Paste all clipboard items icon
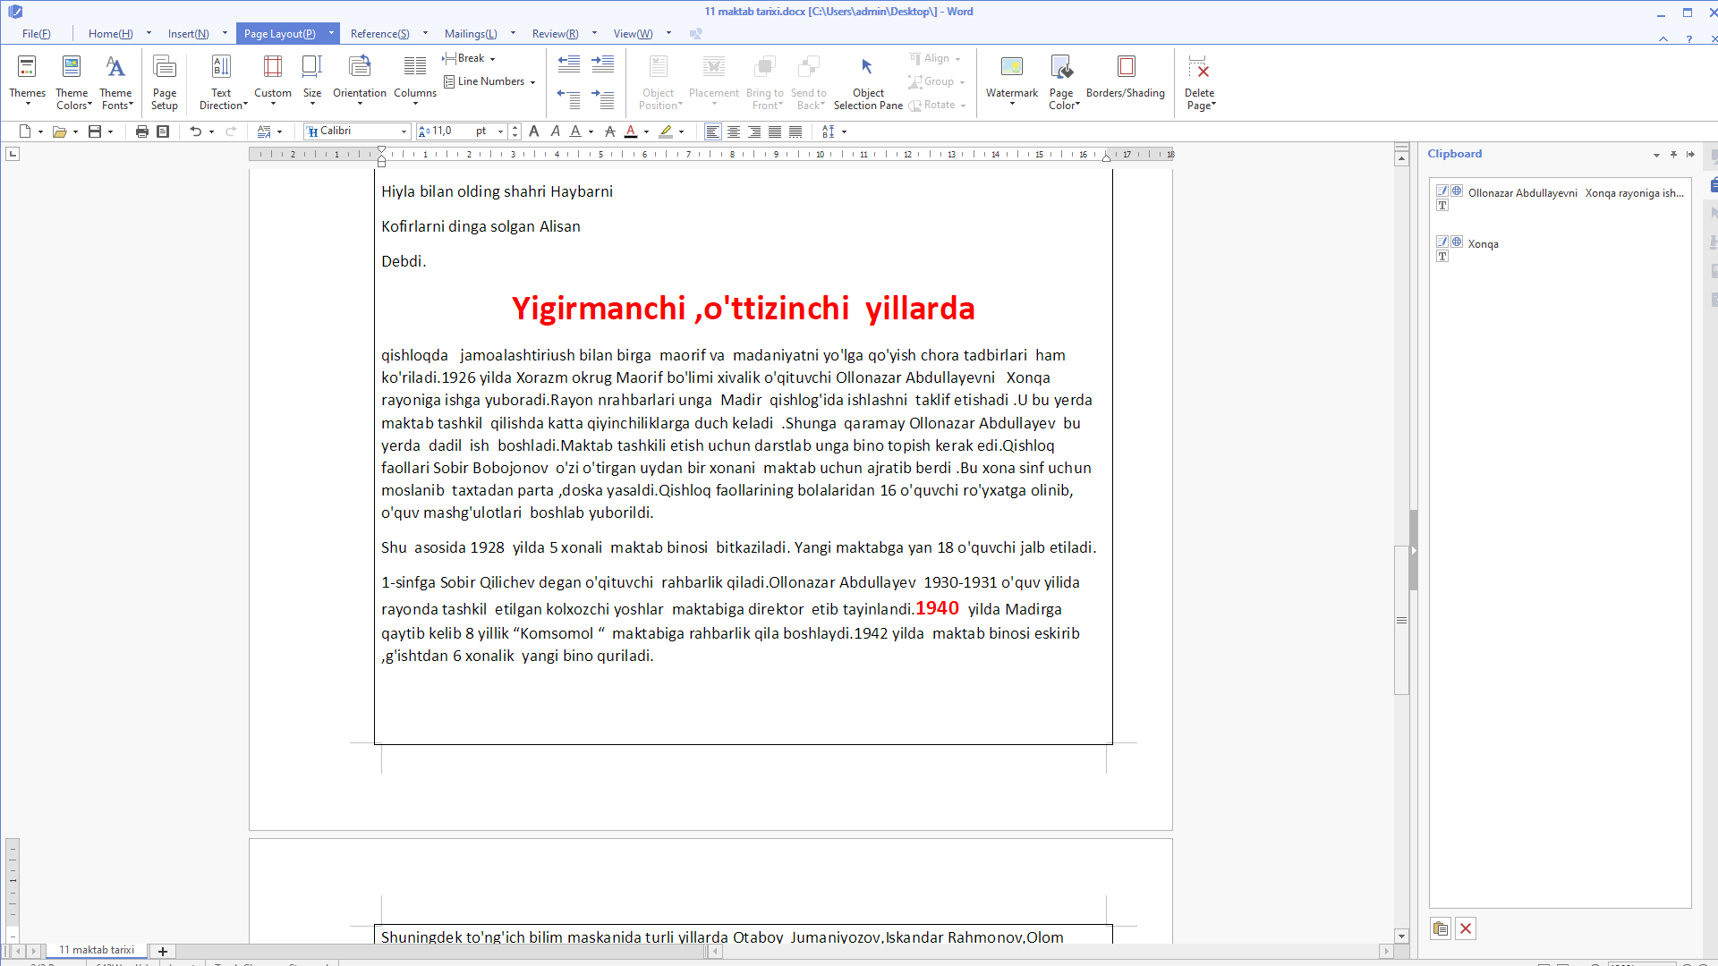 tap(1440, 928)
